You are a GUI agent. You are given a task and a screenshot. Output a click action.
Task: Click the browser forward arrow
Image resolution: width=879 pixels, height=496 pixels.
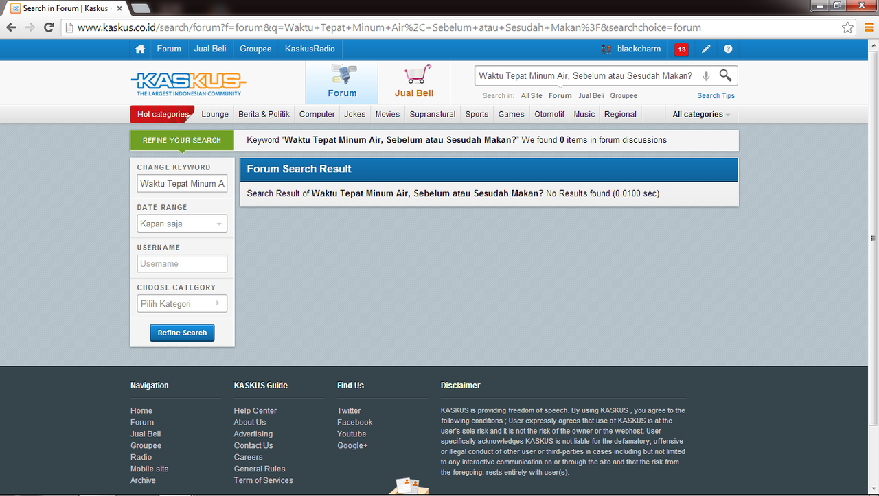30,27
